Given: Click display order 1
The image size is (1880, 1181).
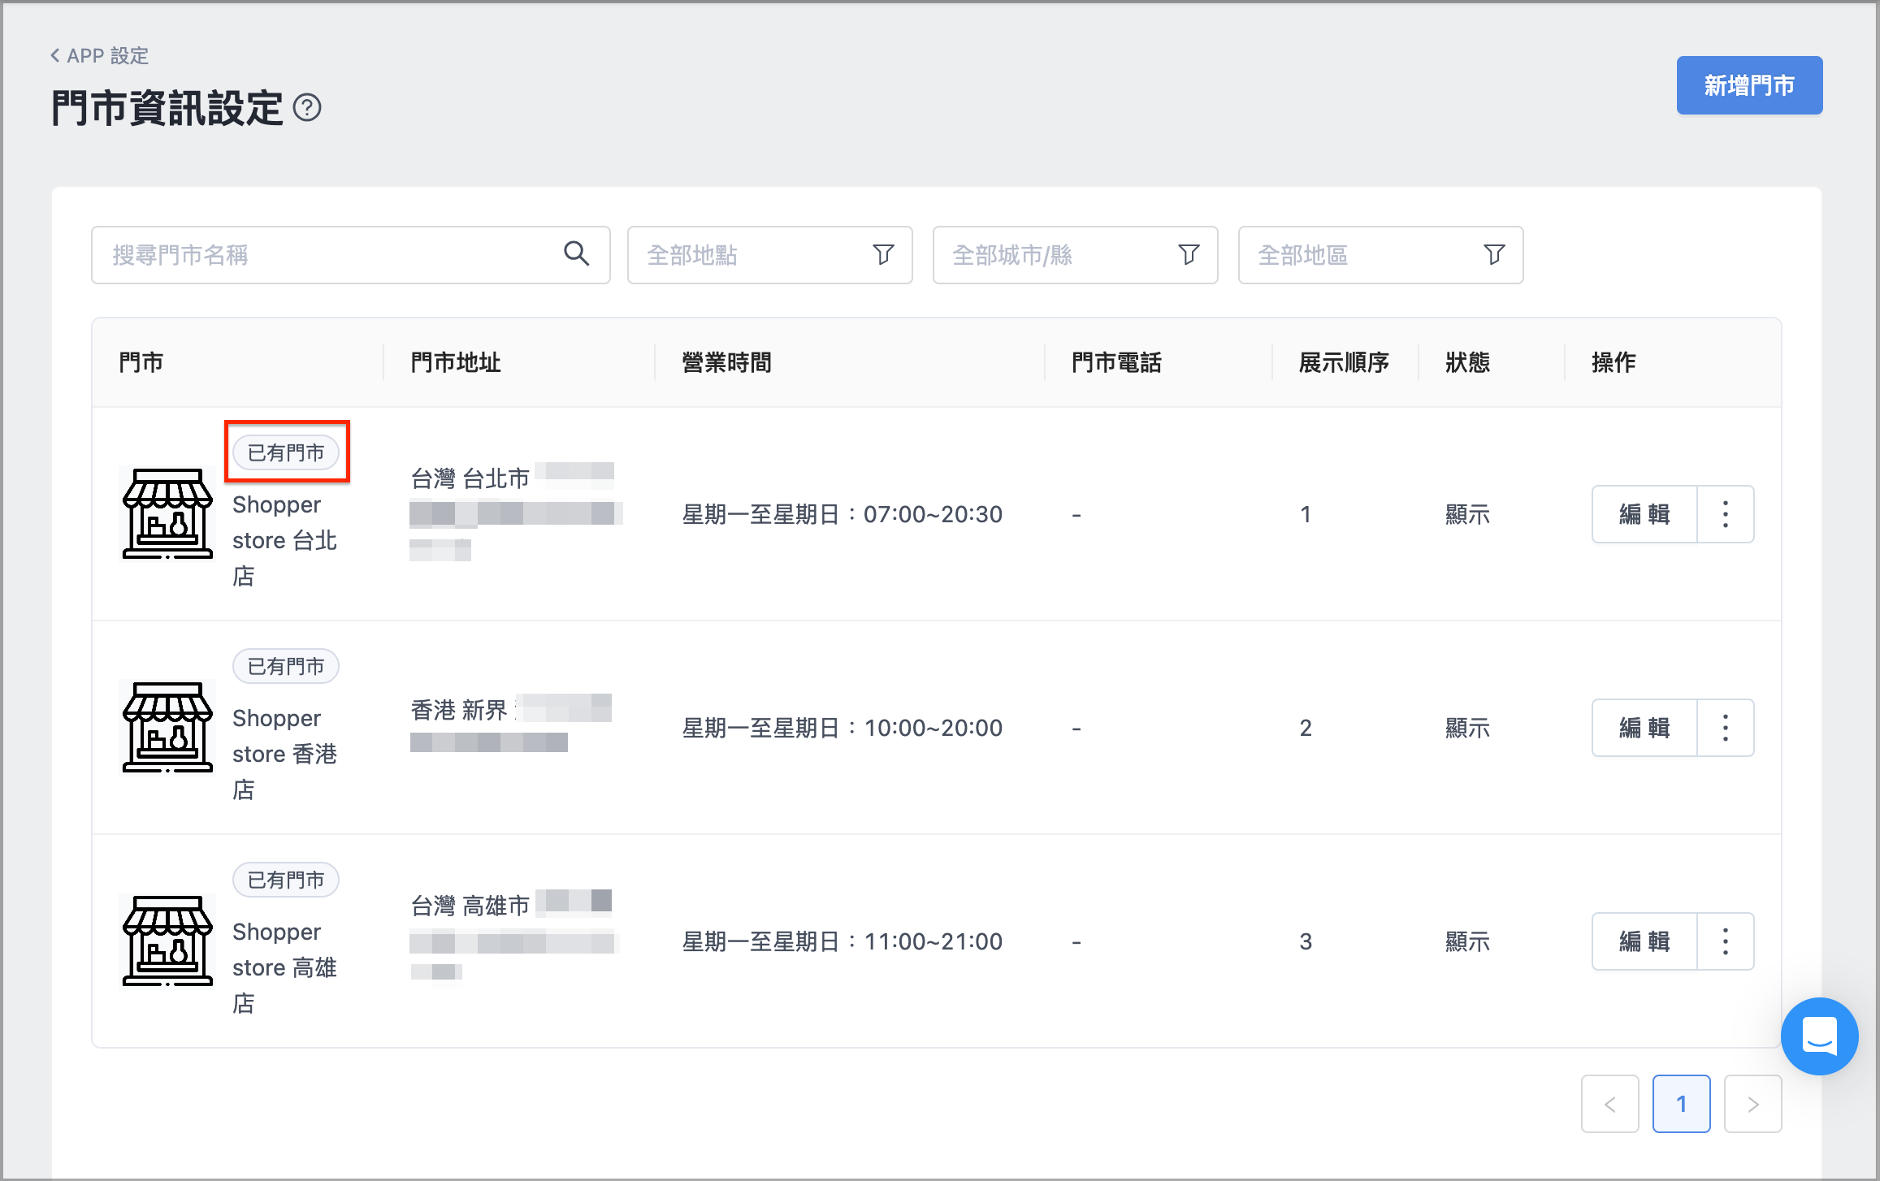Looking at the screenshot, I should [x=1306, y=514].
